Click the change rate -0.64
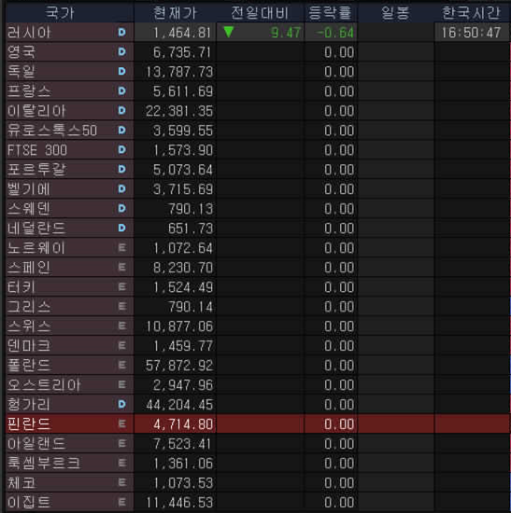511x513 pixels. 335,33
